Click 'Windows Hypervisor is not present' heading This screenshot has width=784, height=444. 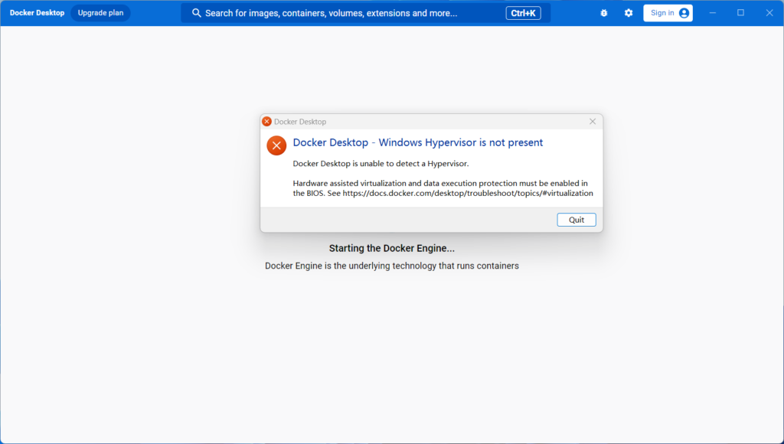pyautogui.click(x=418, y=142)
